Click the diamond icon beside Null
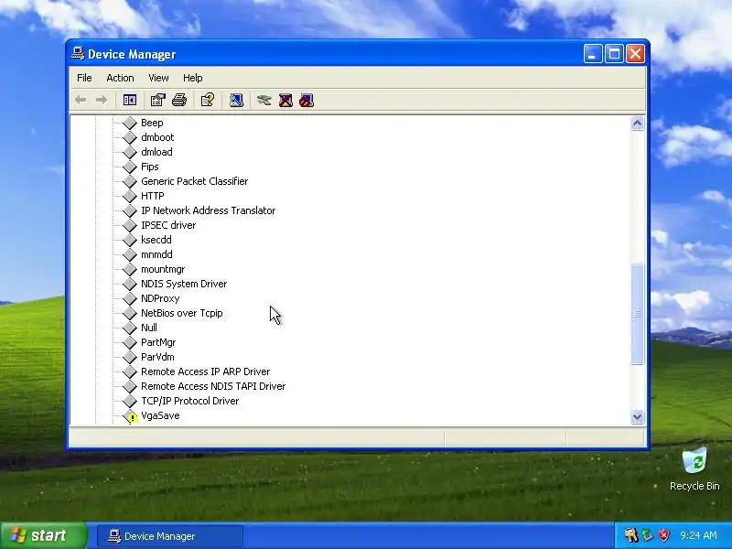The image size is (732, 549). coord(130,328)
